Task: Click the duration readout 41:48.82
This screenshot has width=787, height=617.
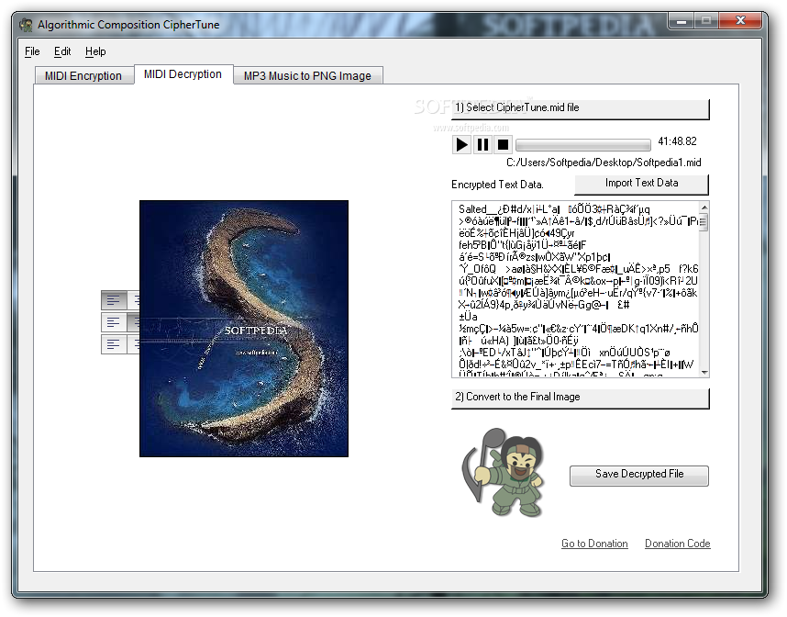Action: pyautogui.click(x=677, y=141)
